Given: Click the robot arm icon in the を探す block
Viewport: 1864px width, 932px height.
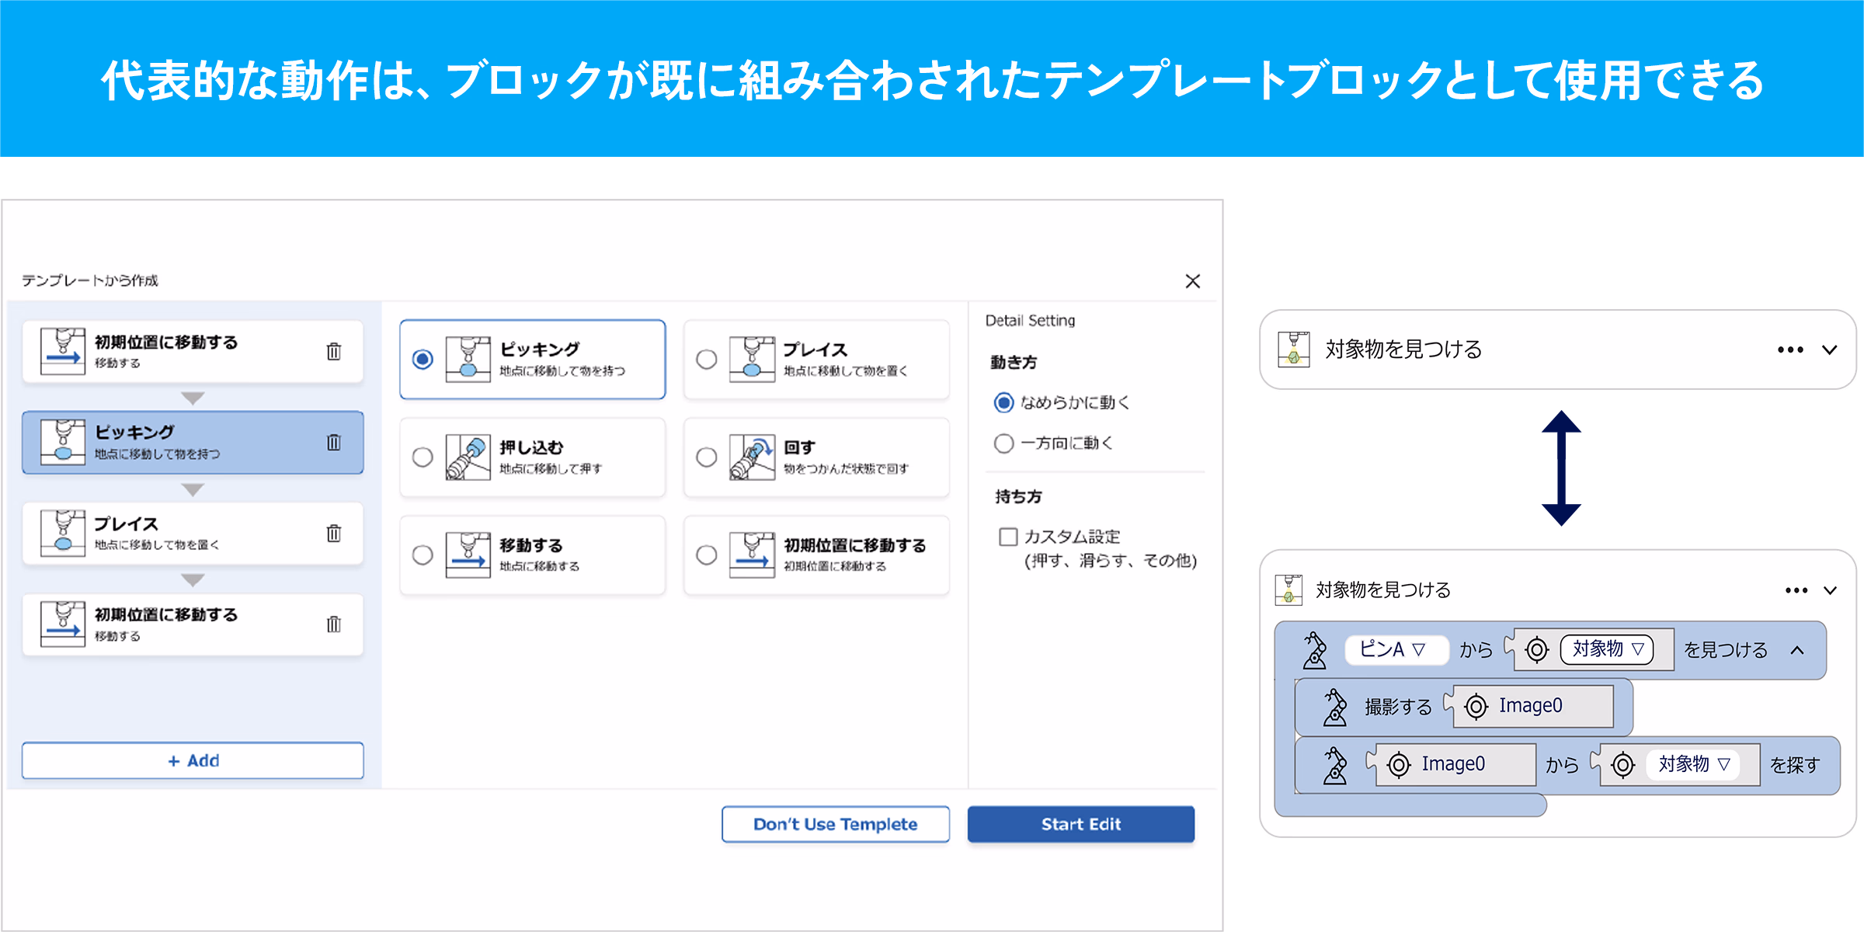Looking at the screenshot, I should pyautogui.click(x=1338, y=764).
